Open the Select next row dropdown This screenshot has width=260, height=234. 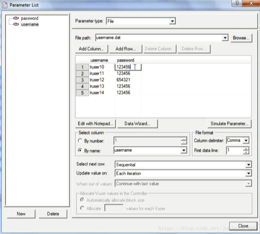248,165
